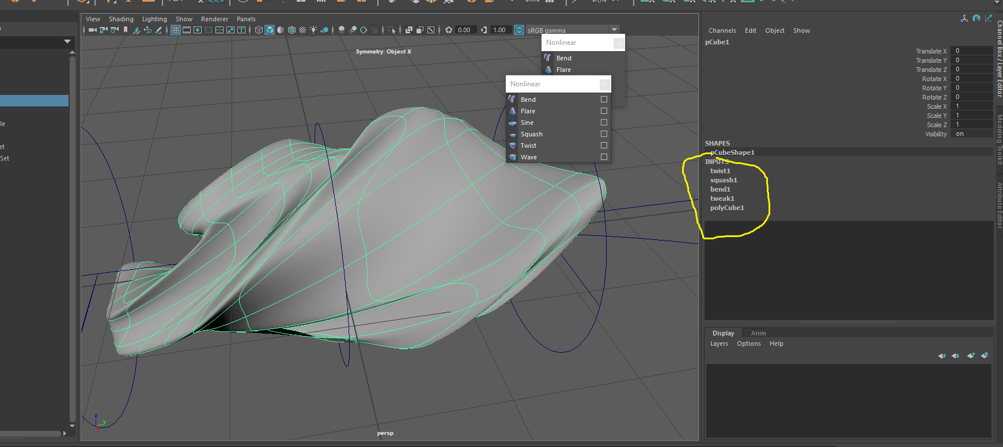1003x447 pixels.
Task: Toggle the color management ON button
Action: [518, 30]
